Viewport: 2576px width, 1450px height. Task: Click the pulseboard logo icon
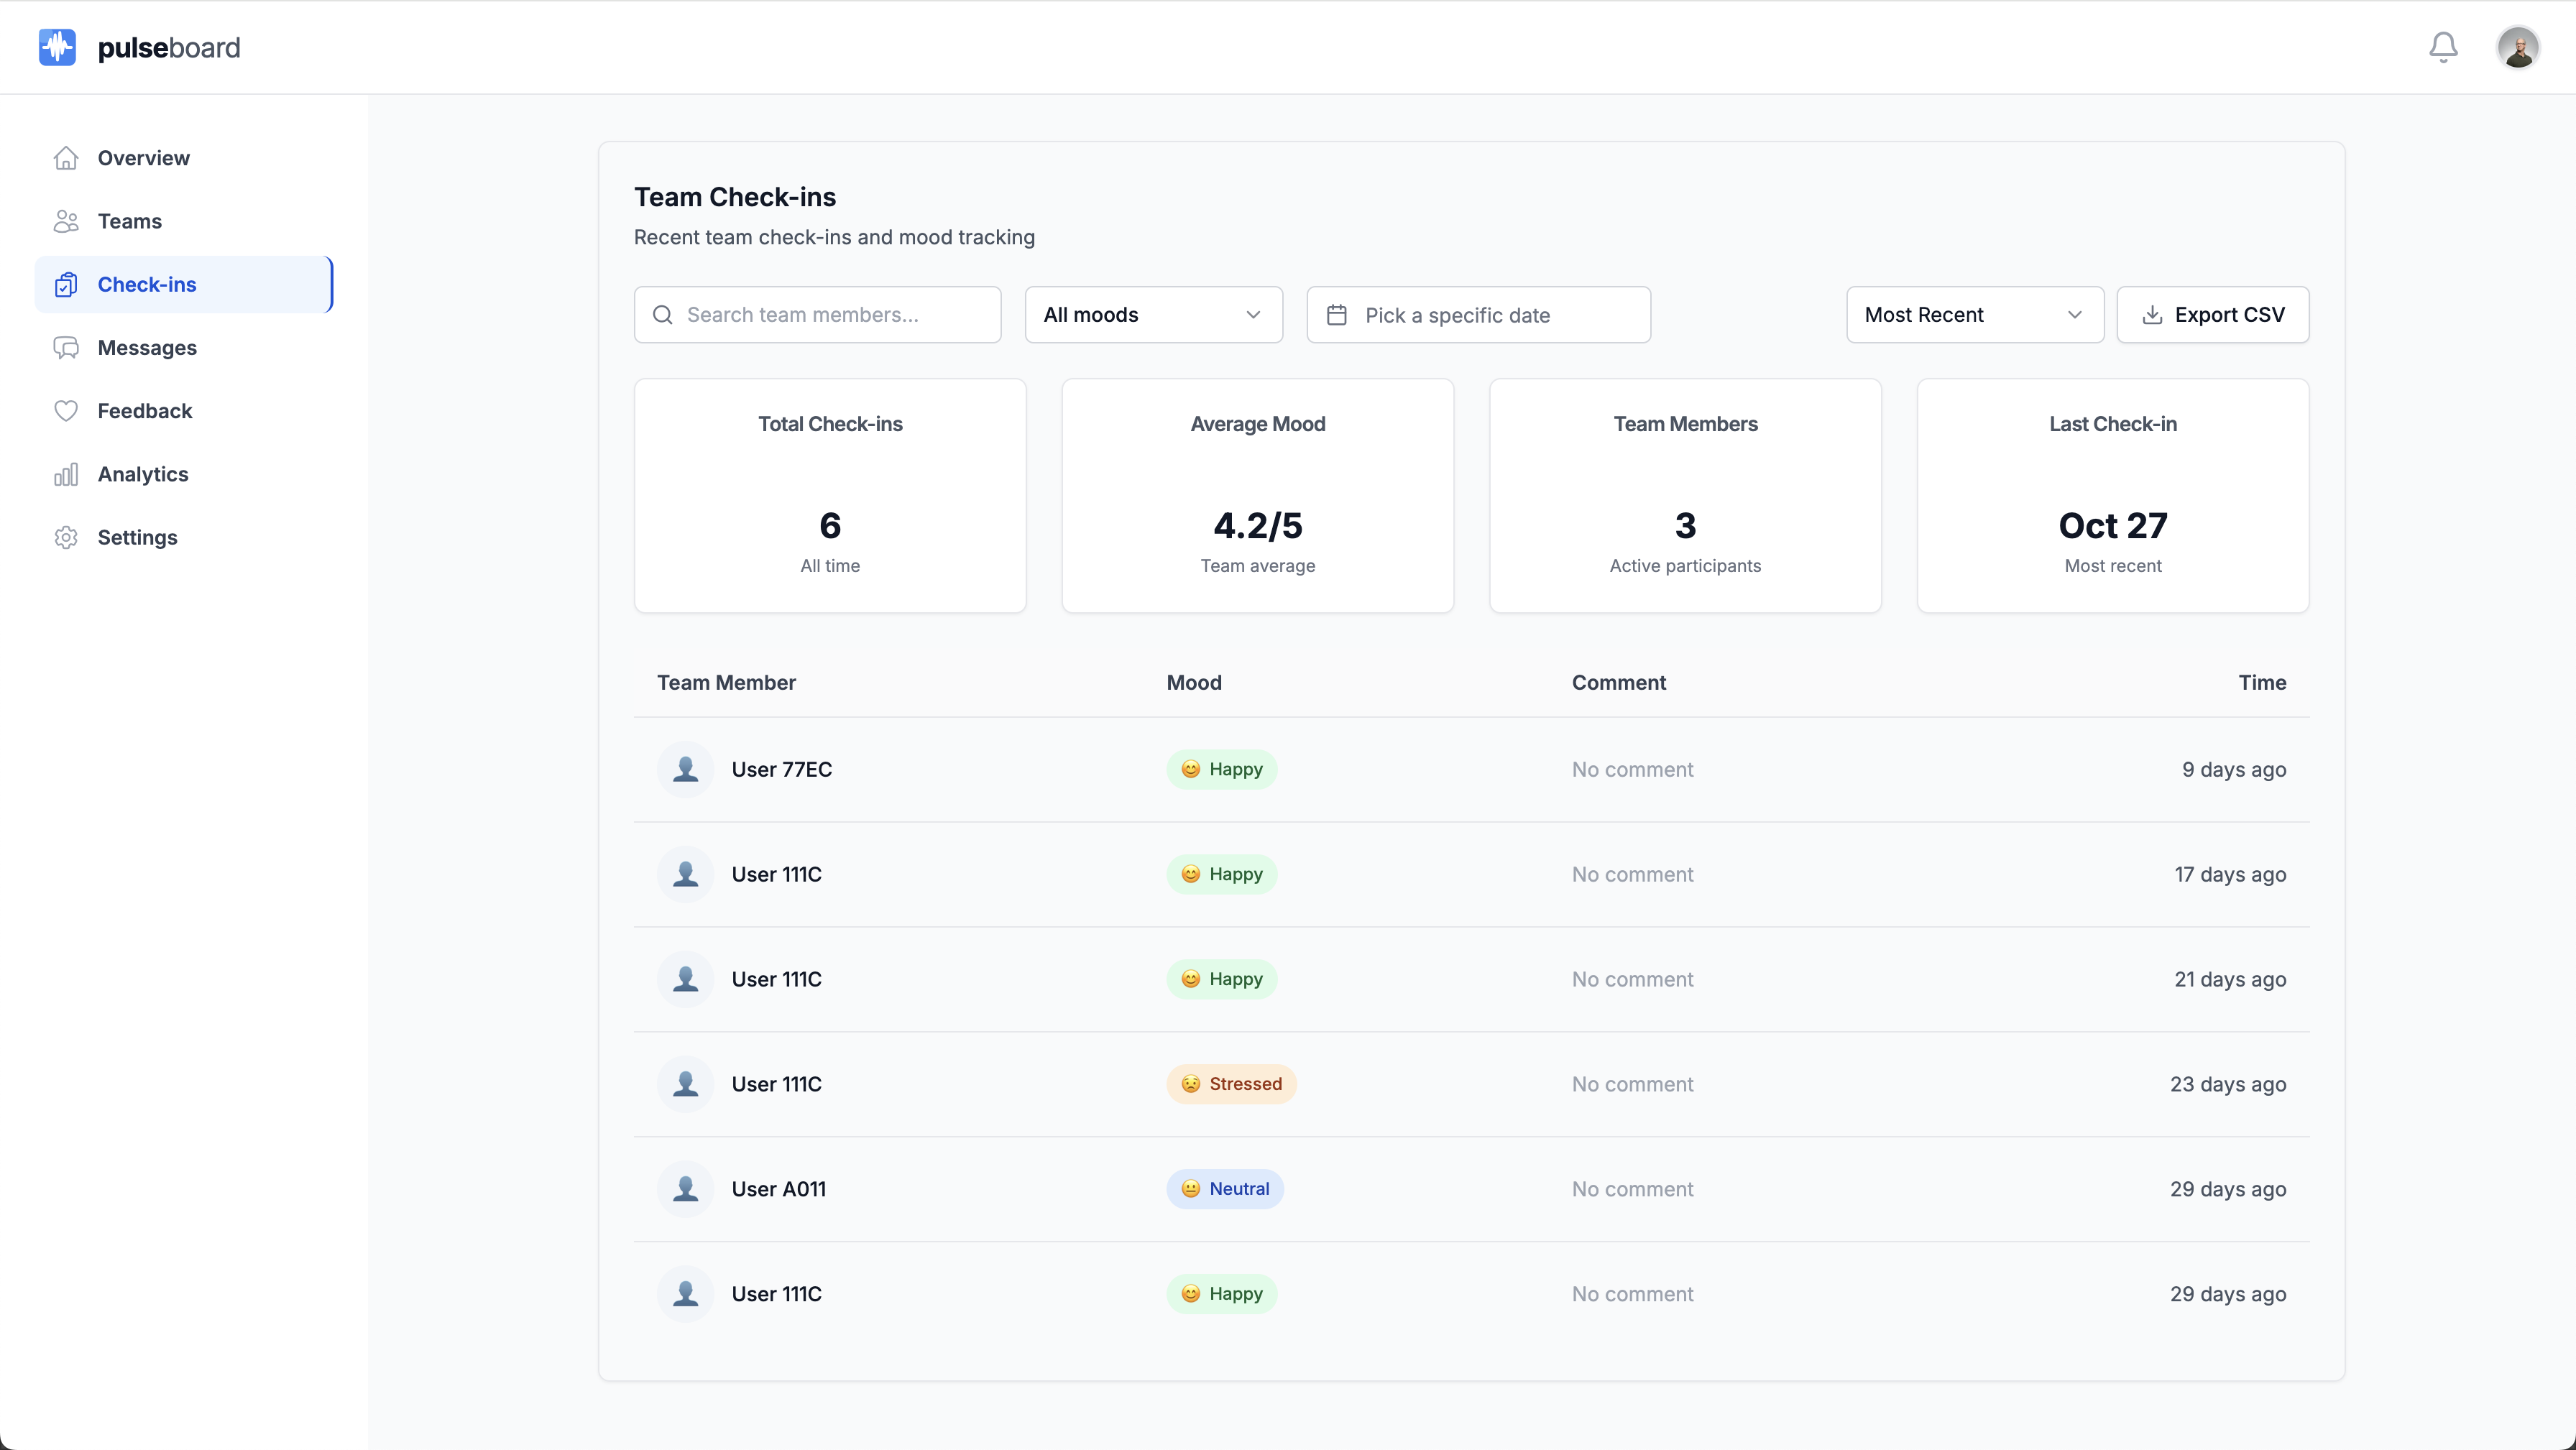pos(57,47)
